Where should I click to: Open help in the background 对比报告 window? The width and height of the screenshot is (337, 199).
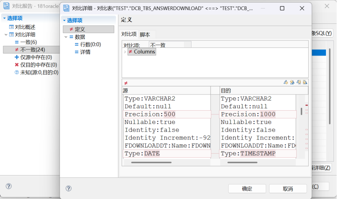coord(9,186)
